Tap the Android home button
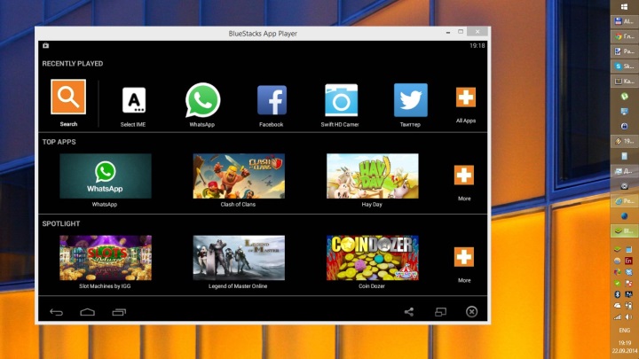 (x=87, y=312)
